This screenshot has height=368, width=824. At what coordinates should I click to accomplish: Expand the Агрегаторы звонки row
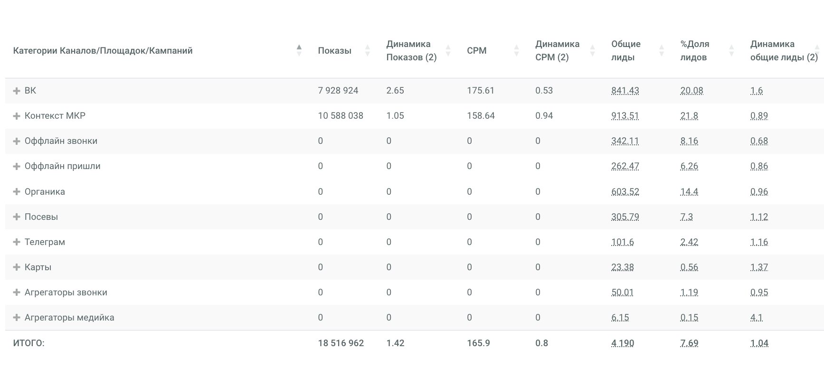click(x=17, y=292)
